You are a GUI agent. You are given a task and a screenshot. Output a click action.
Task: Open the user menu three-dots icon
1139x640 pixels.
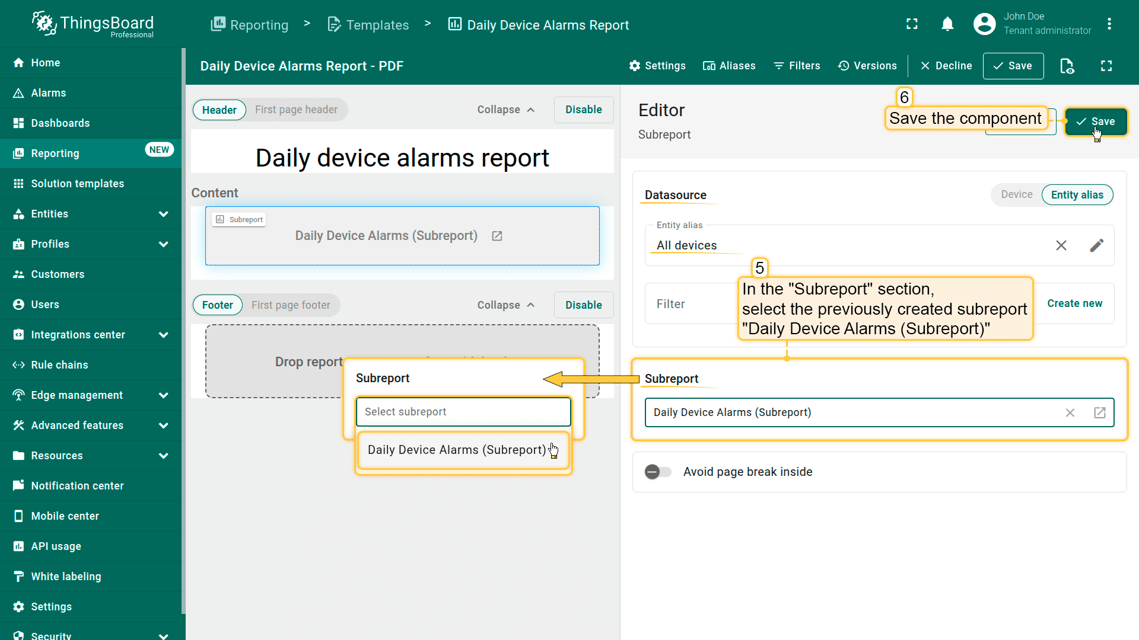coord(1109,24)
